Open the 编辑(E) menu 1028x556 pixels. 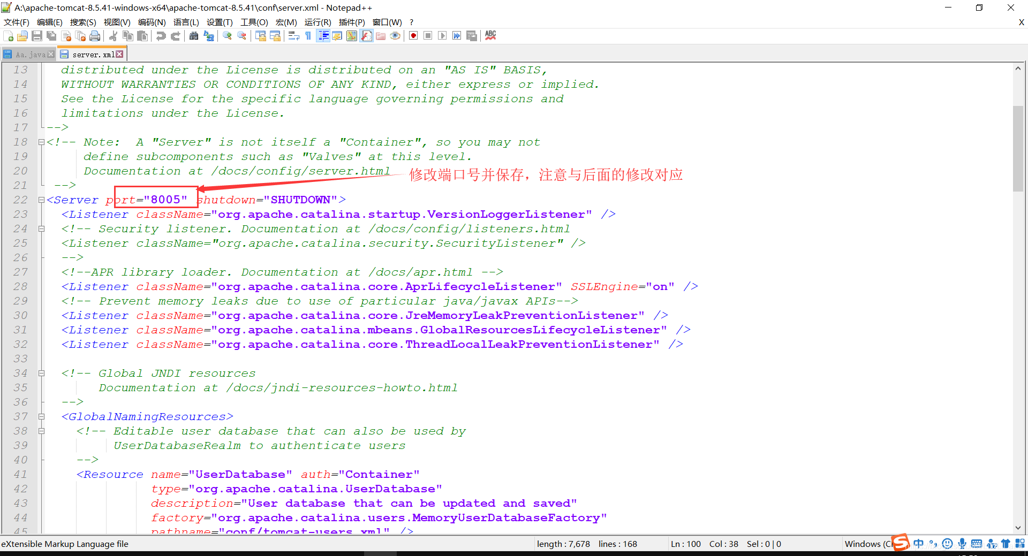pos(50,22)
